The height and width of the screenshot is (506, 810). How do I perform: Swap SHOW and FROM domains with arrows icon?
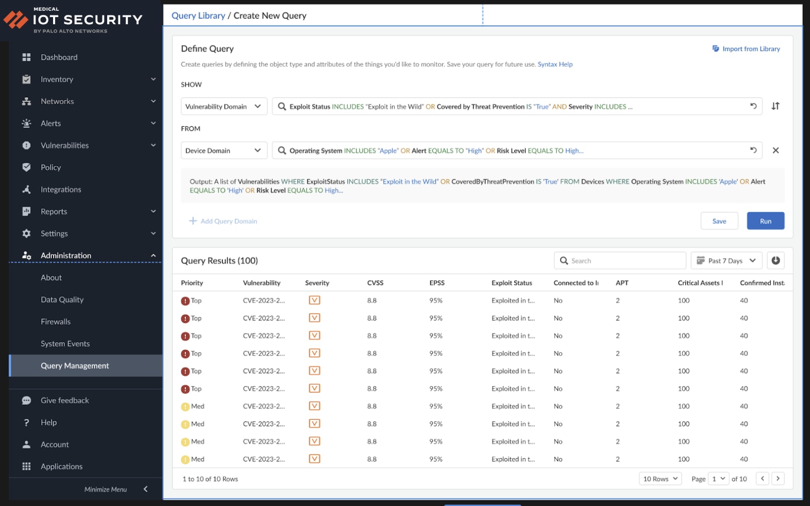coord(775,106)
